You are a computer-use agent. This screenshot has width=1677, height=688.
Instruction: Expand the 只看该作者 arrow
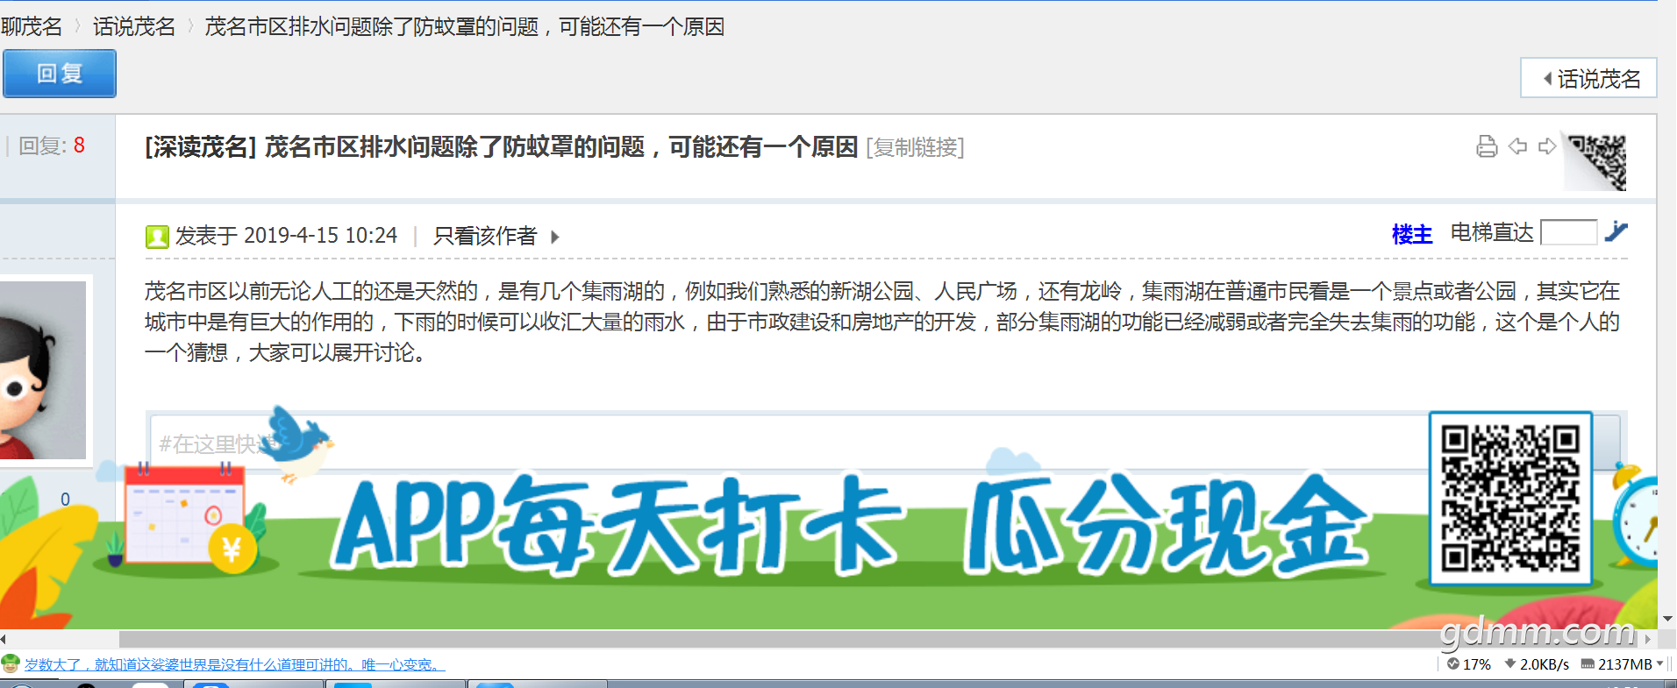pyautogui.click(x=554, y=237)
